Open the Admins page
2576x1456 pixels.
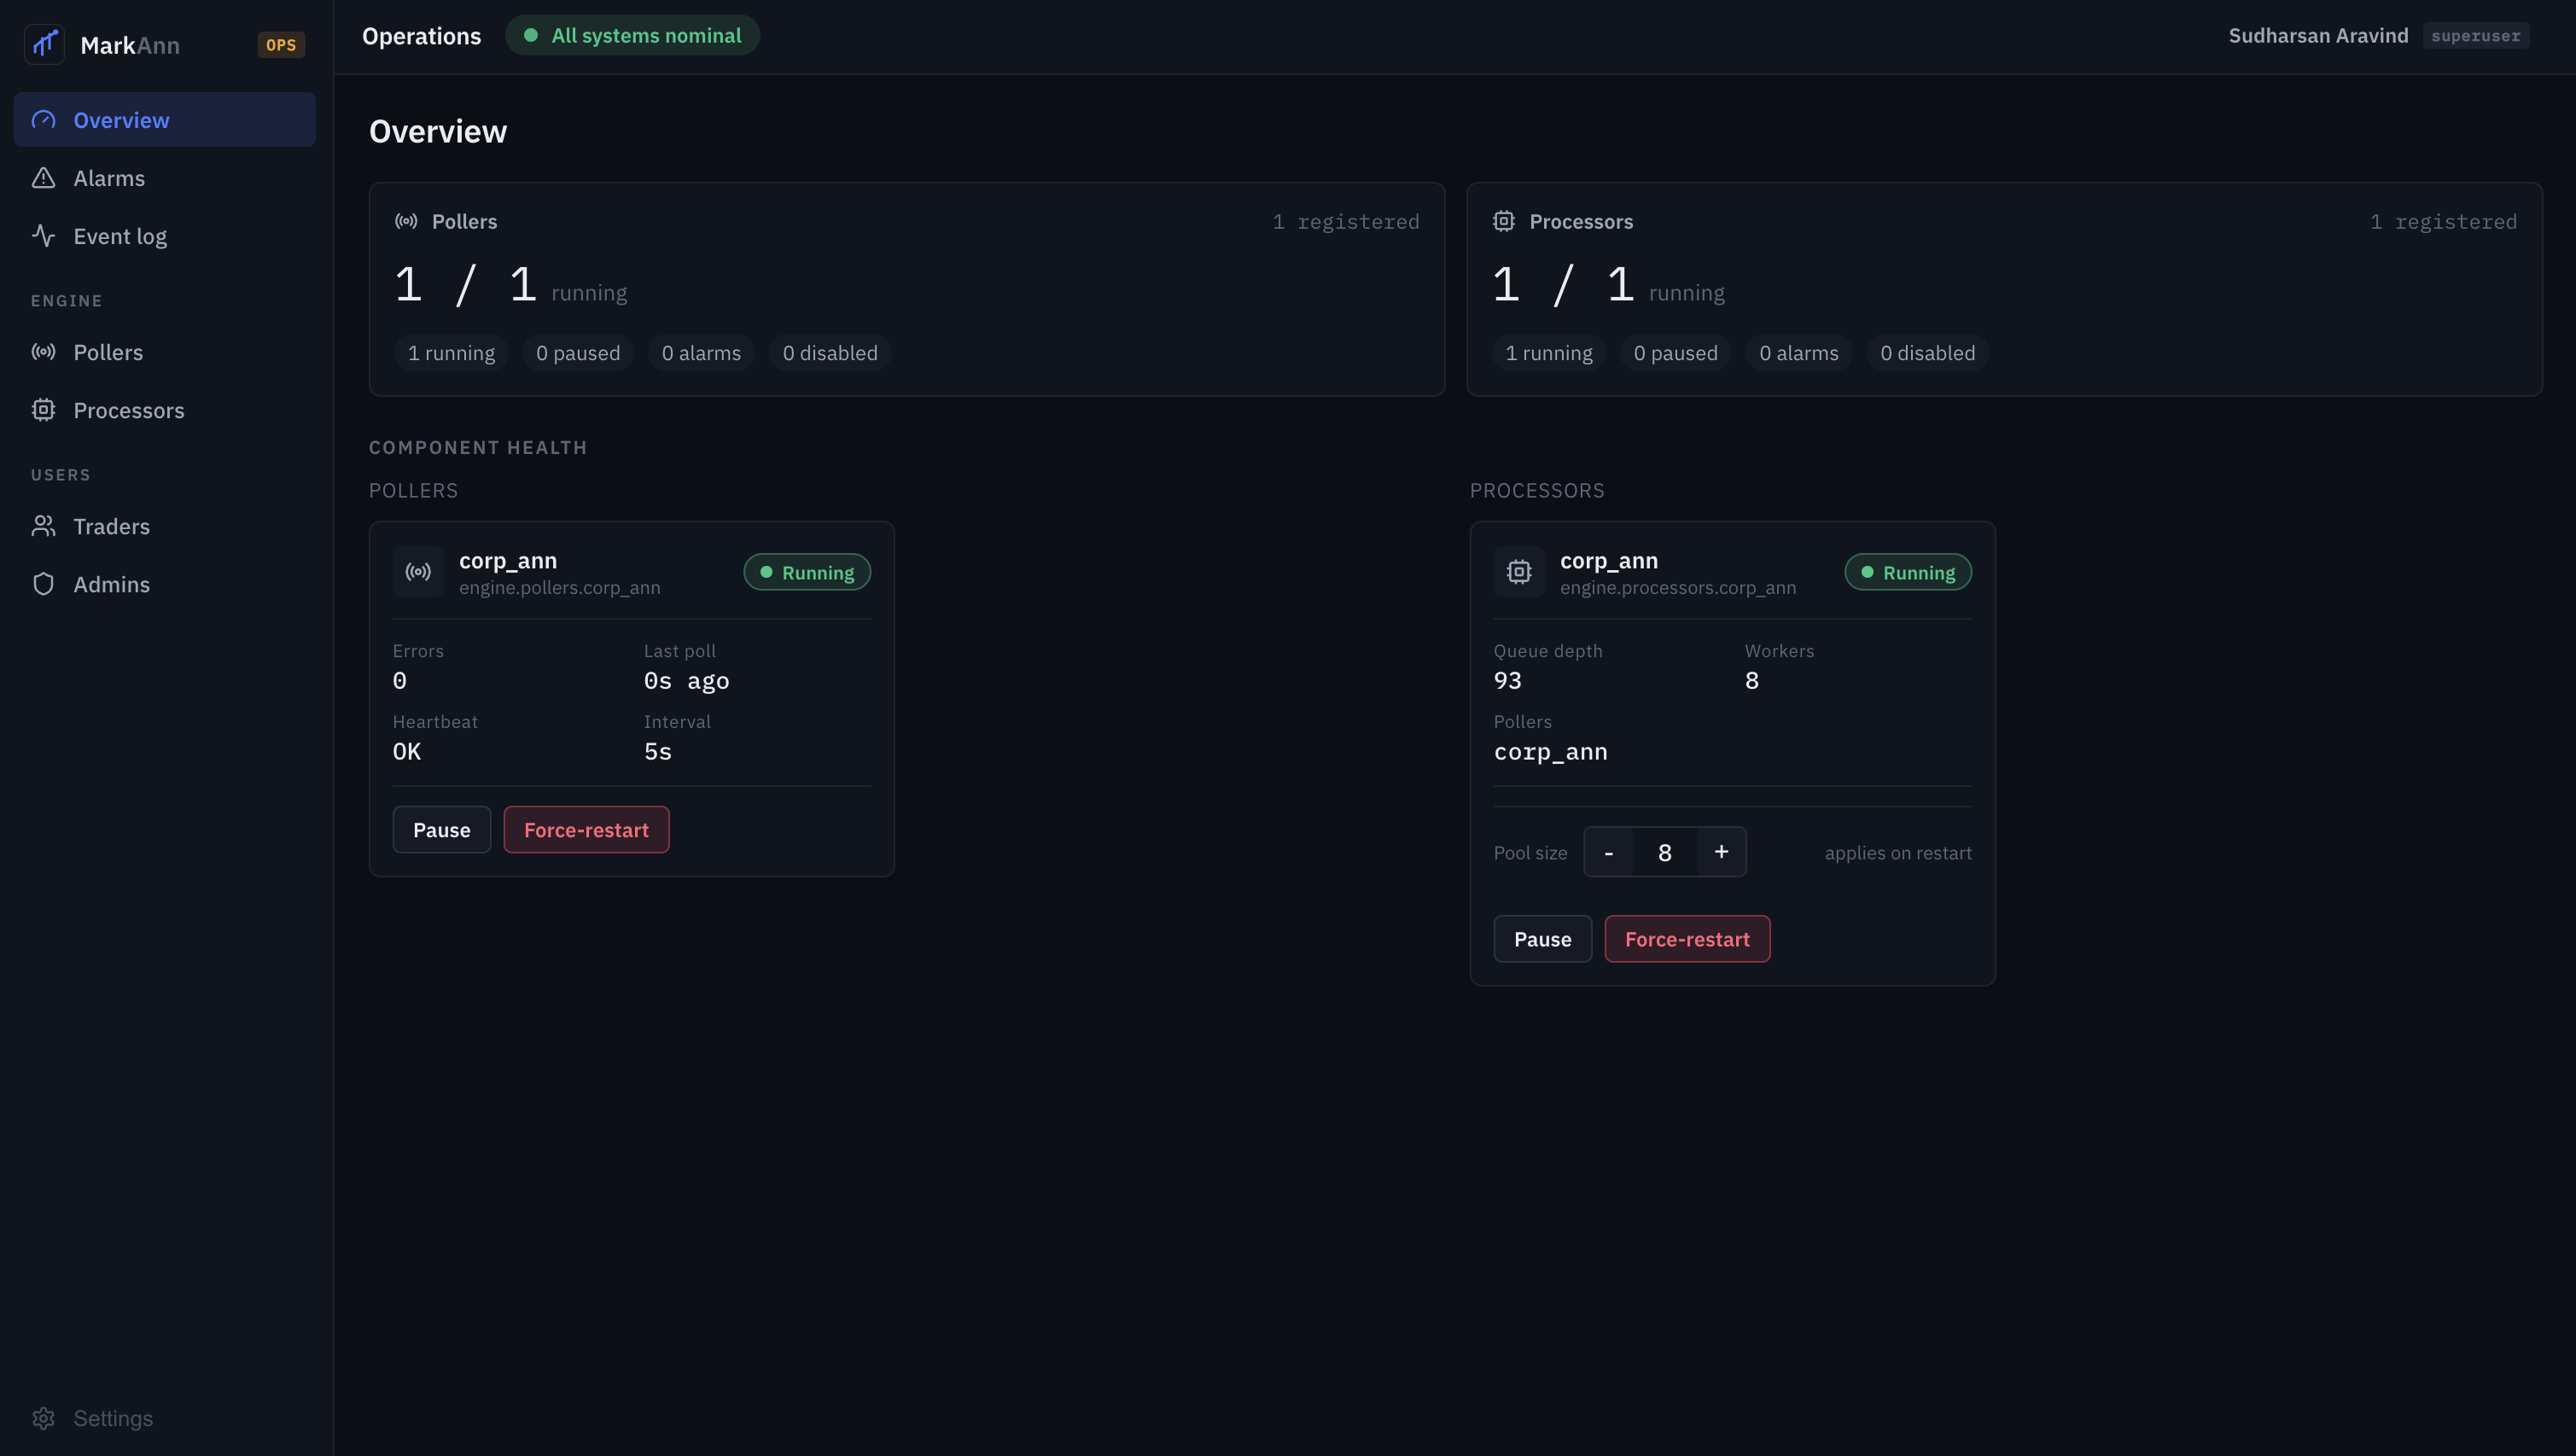tap(165, 584)
